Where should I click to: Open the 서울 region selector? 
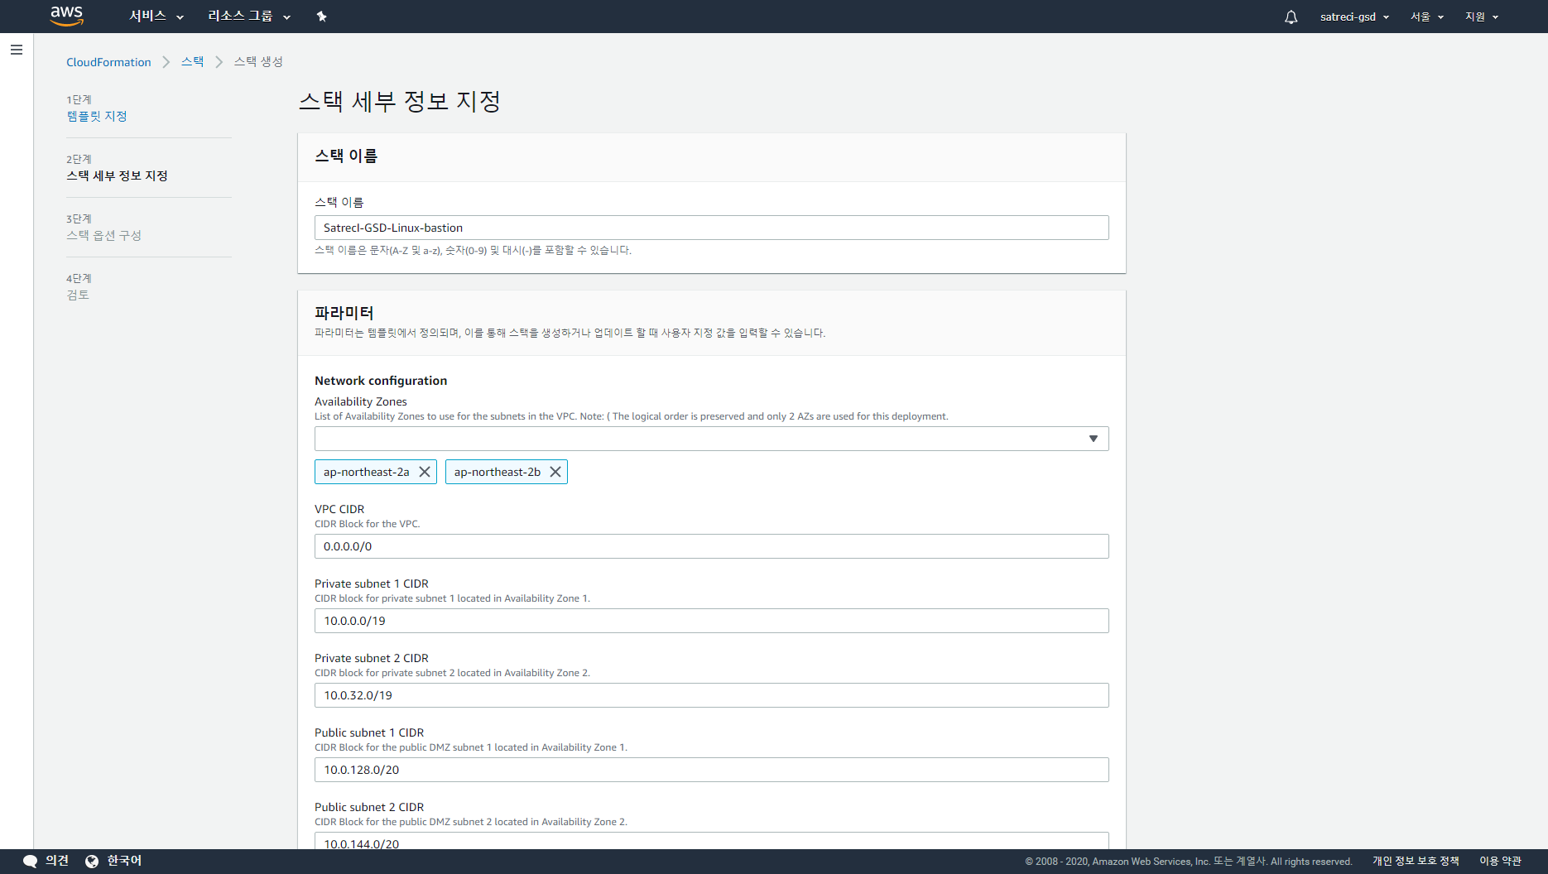point(1427,17)
